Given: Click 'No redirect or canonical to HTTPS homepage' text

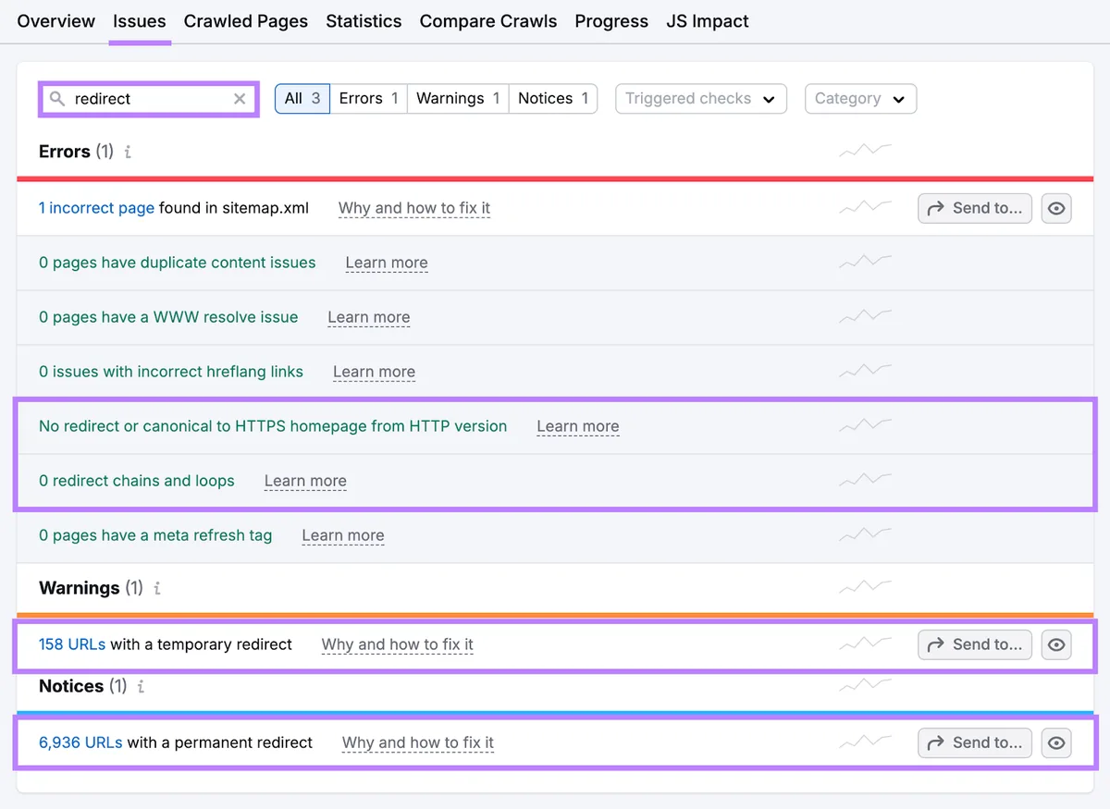Looking at the screenshot, I should [273, 426].
